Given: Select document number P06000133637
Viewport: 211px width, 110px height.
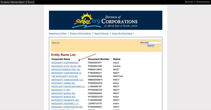Looking at the screenshot, I should tap(95, 70).
